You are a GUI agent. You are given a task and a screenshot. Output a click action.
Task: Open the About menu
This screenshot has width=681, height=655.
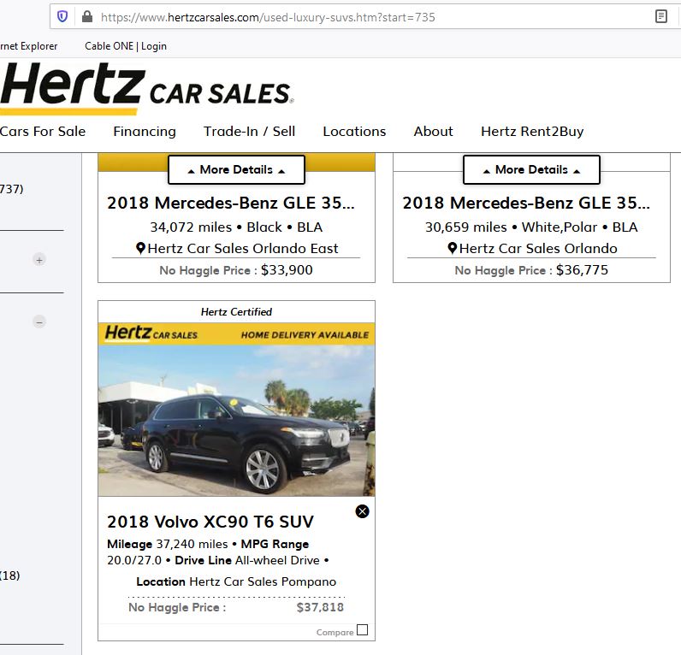(x=433, y=131)
